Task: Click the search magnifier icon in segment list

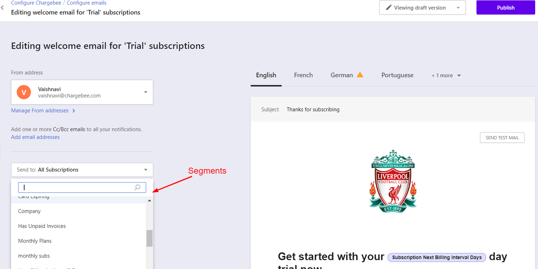Action: pyautogui.click(x=137, y=187)
